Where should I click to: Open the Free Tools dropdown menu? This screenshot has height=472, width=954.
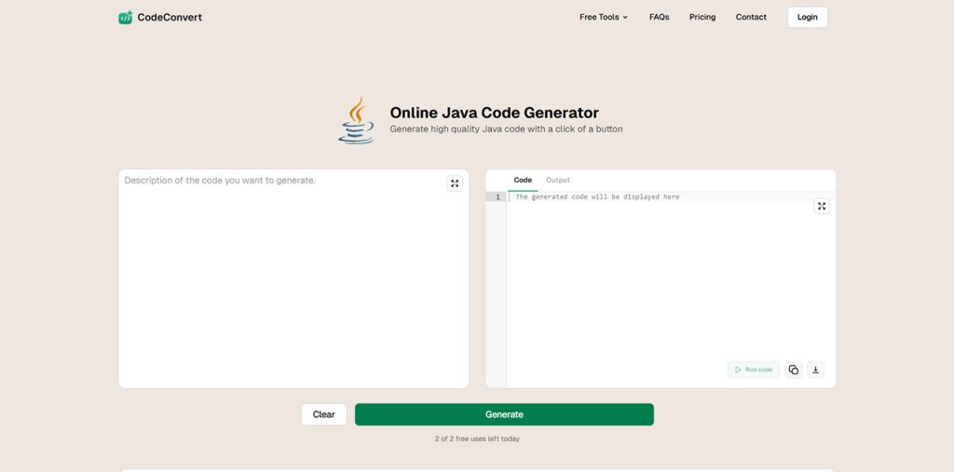pyautogui.click(x=603, y=17)
